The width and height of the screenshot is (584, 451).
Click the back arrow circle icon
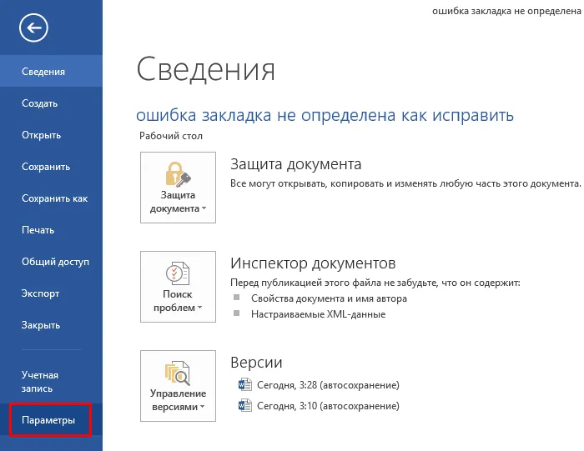point(33,28)
